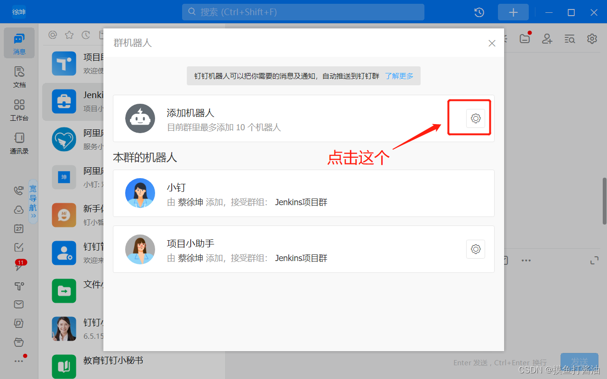Image resolution: width=607 pixels, height=379 pixels.
Task: Filter chats by @ mentions
Action: 53,35
